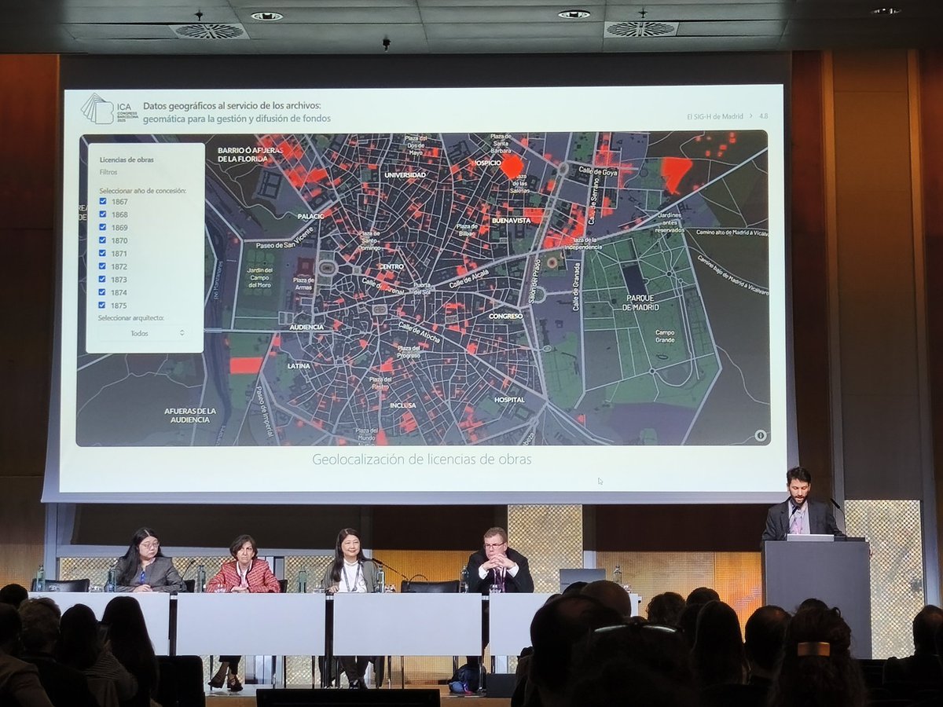
Task: Open the architect selector showing Todos
Action: point(144,333)
